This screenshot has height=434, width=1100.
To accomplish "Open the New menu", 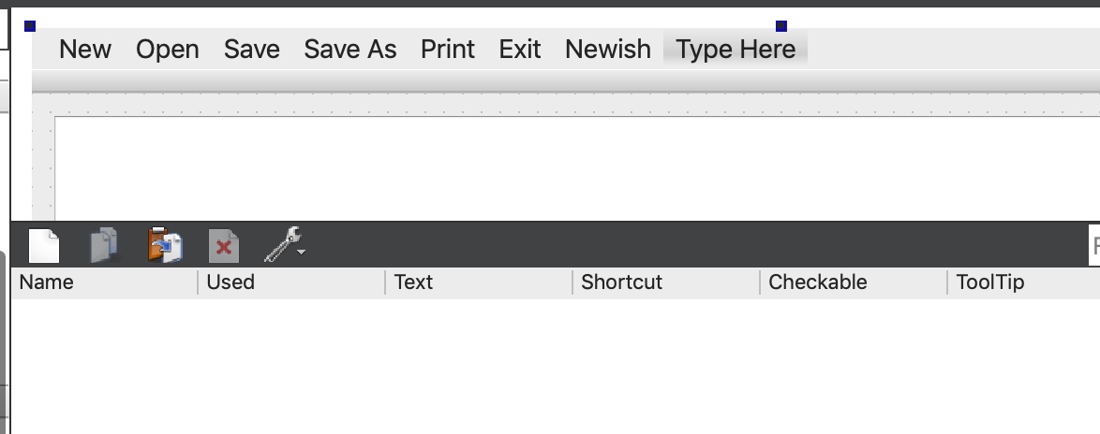I will pos(85,50).
